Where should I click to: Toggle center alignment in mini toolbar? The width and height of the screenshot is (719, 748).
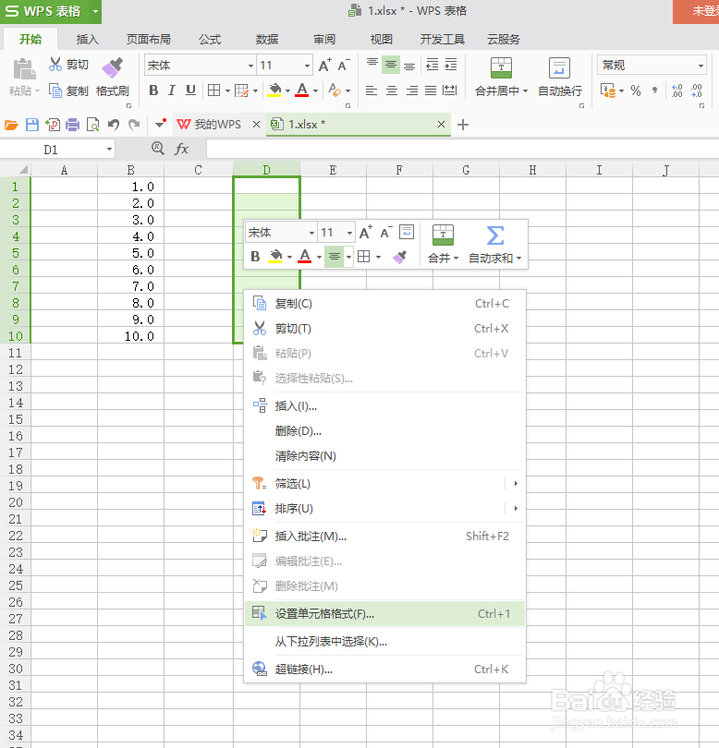pyautogui.click(x=335, y=257)
